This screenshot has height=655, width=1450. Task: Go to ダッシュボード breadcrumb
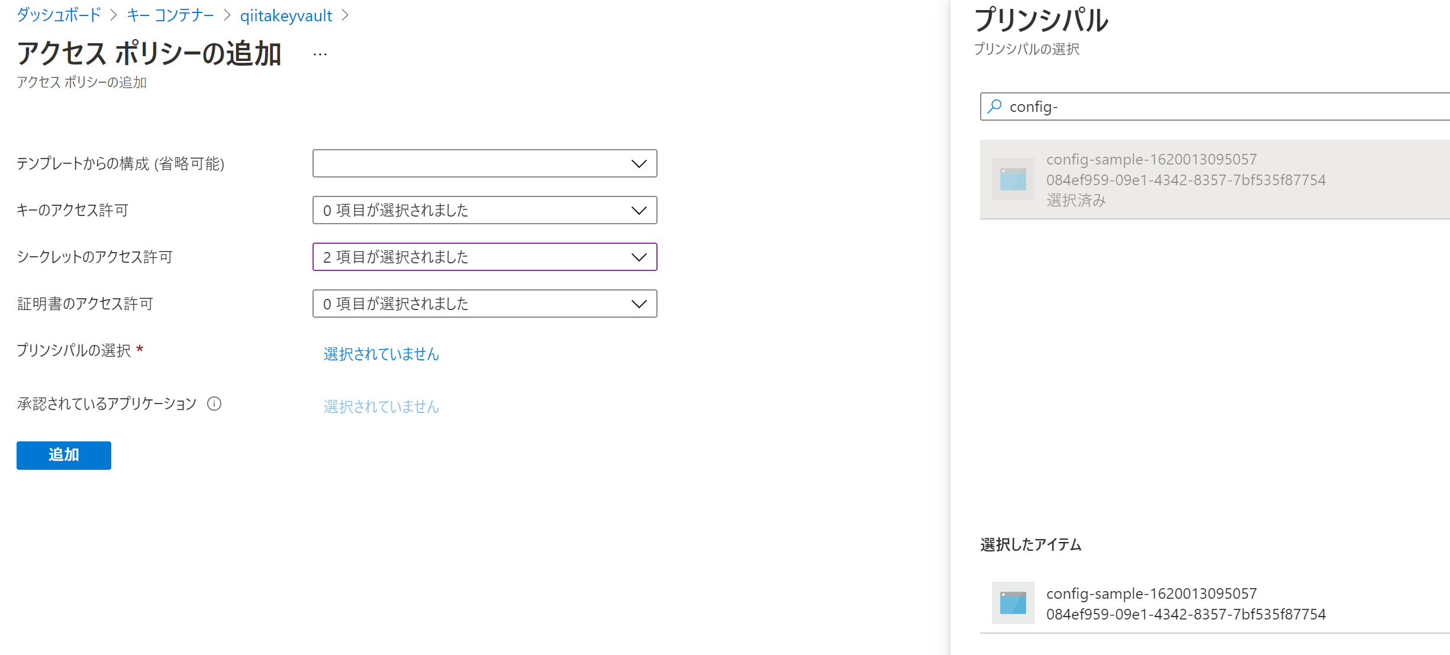(x=59, y=15)
